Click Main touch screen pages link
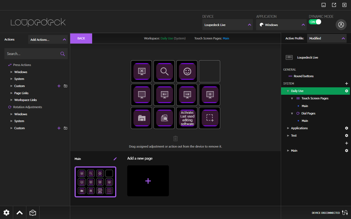Image resolution: width=351 pixels, height=219 pixels. click(226, 38)
